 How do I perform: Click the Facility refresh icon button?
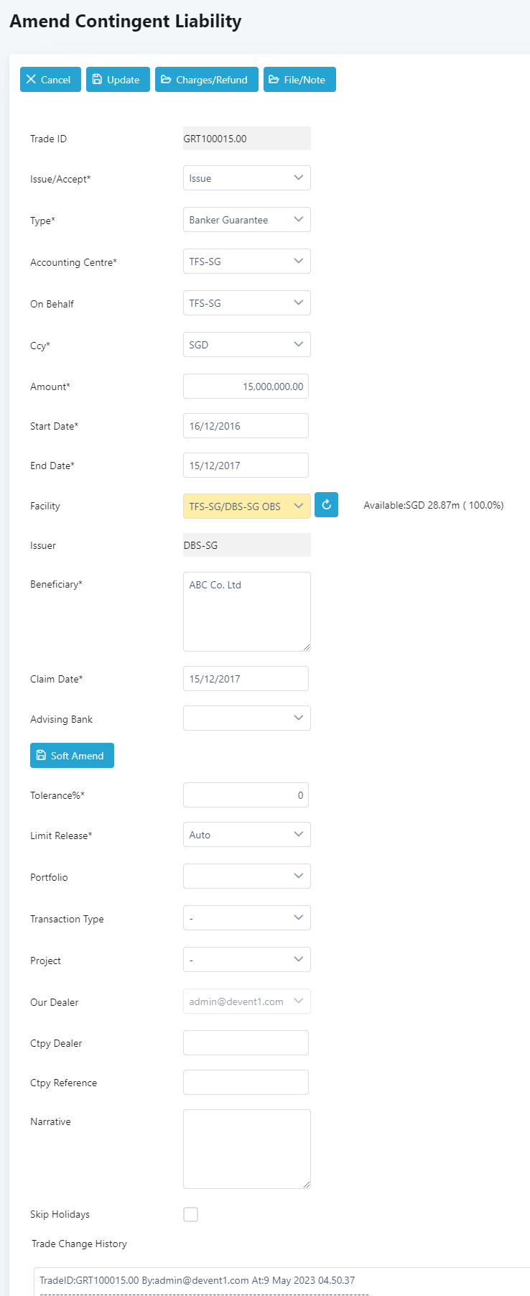click(326, 505)
